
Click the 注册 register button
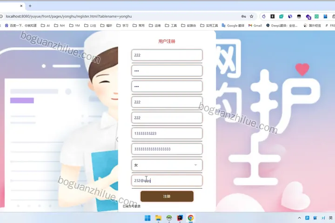(x=167, y=197)
